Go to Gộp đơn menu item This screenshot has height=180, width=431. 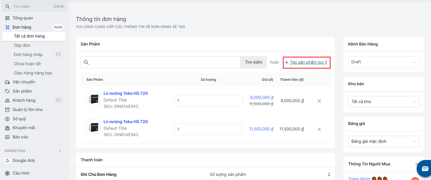pyautogui.click(x=22, y=45)
